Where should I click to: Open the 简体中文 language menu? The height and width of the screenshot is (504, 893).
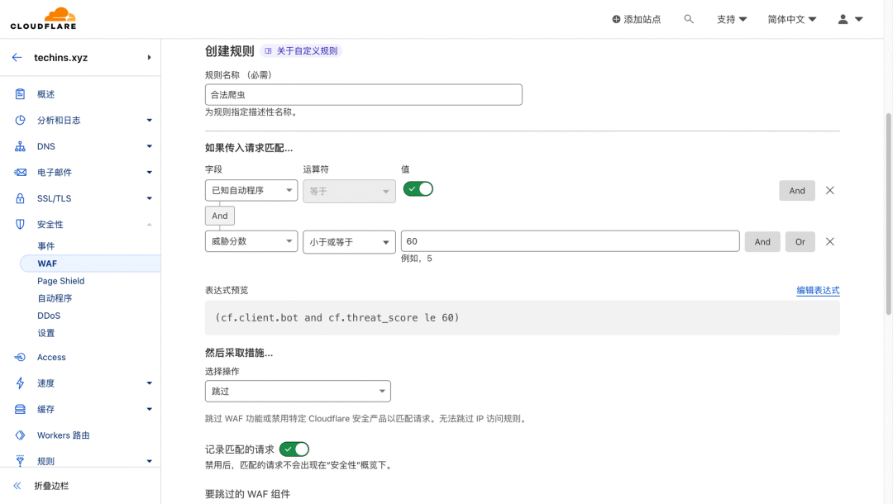[791, 19]
